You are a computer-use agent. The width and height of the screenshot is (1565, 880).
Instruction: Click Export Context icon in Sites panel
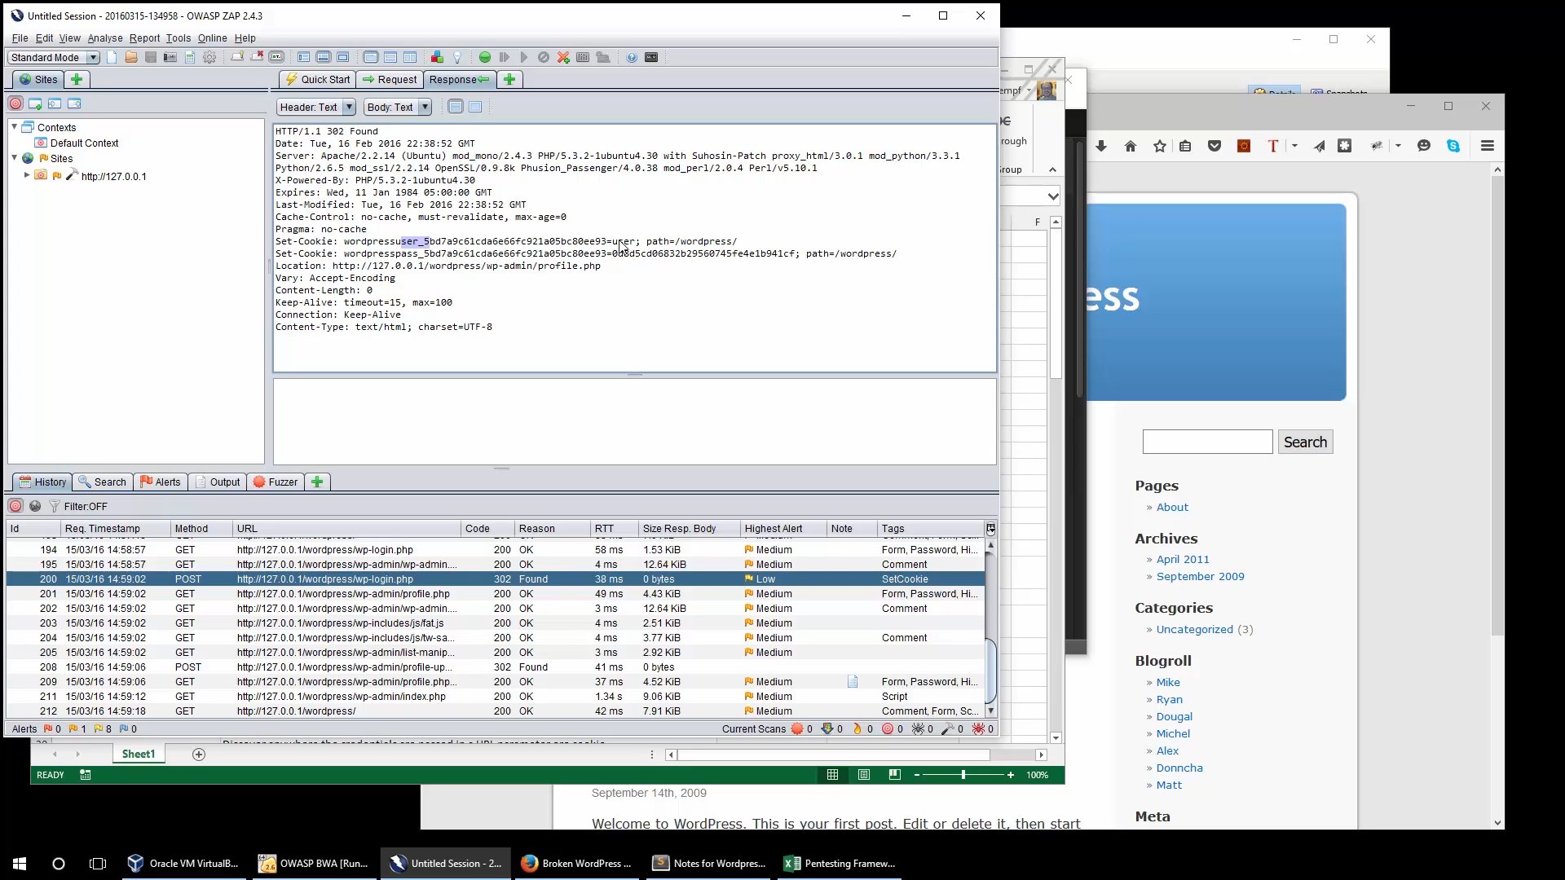click(x=74, y=103)
